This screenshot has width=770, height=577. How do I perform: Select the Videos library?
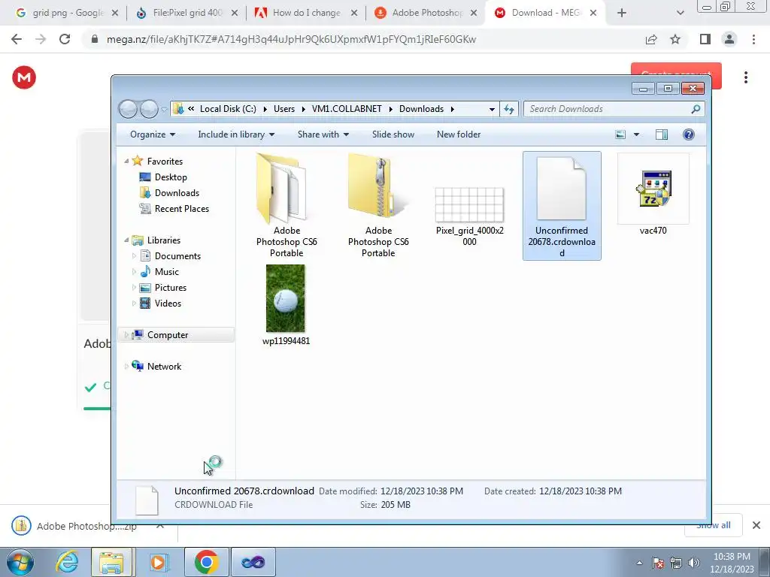point(168,304)
